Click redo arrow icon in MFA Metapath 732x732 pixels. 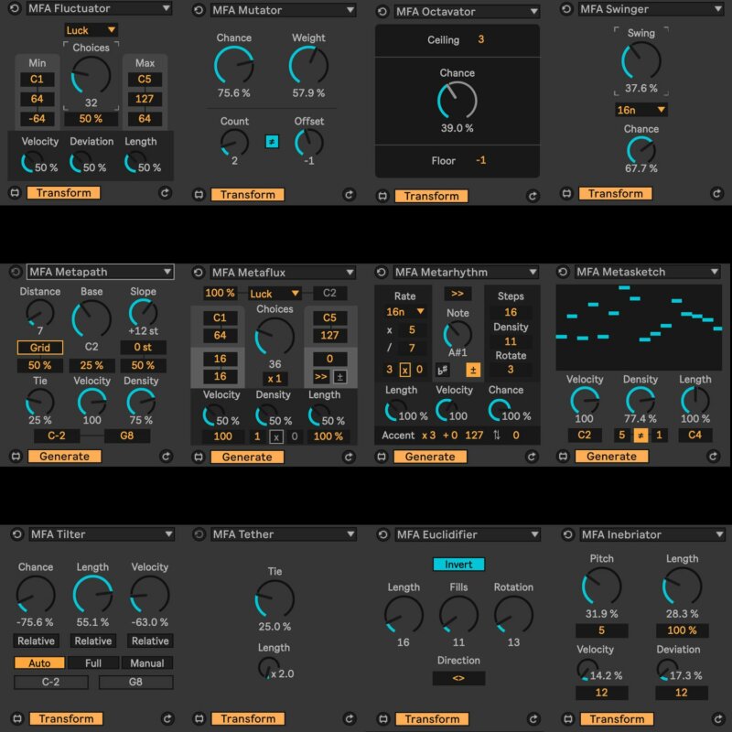point(167,456)
